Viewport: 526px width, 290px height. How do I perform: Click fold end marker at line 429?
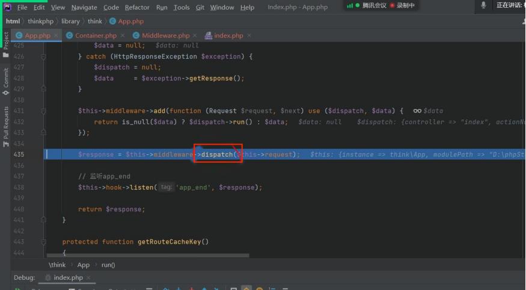tap(44, 89)
